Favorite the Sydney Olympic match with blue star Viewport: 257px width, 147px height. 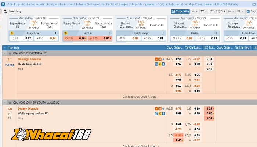163,109
